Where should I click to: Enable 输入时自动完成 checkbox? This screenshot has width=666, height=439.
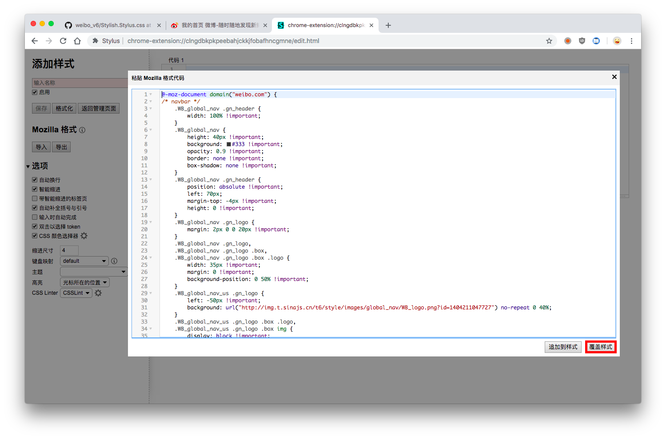point(35,217)
